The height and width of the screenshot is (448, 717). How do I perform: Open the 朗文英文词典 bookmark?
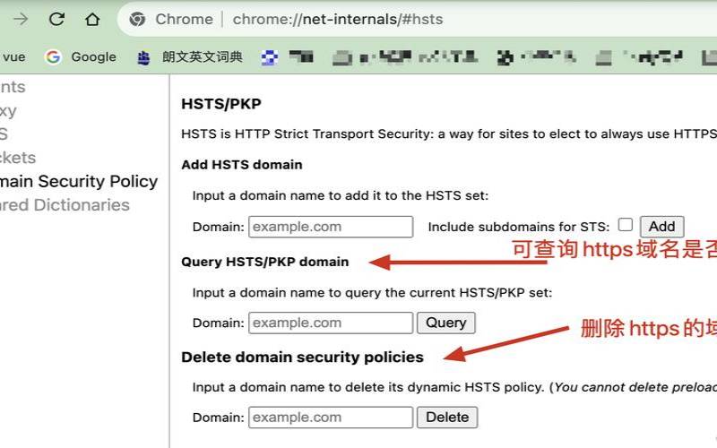pos(190,57)
